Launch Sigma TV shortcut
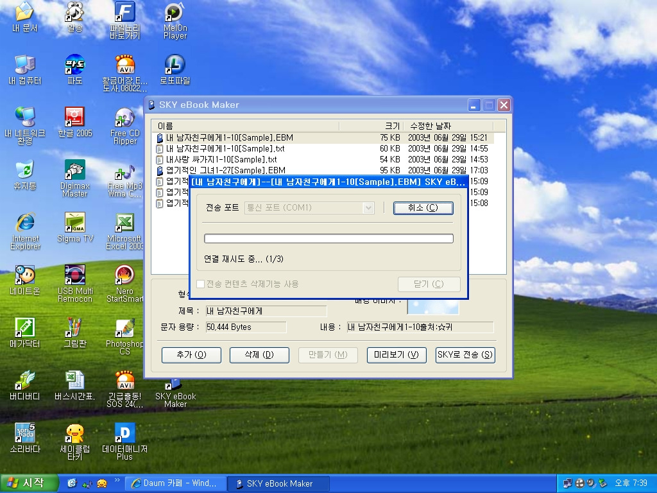This screenshot has width=657, height=493. pyautogui.click(x=74, y=228)
